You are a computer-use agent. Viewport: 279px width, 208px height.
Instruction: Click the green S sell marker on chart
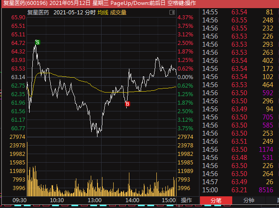coord(38,42)
